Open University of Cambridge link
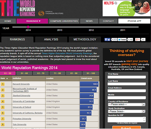151x129 pixels. [x=24, y=101]
